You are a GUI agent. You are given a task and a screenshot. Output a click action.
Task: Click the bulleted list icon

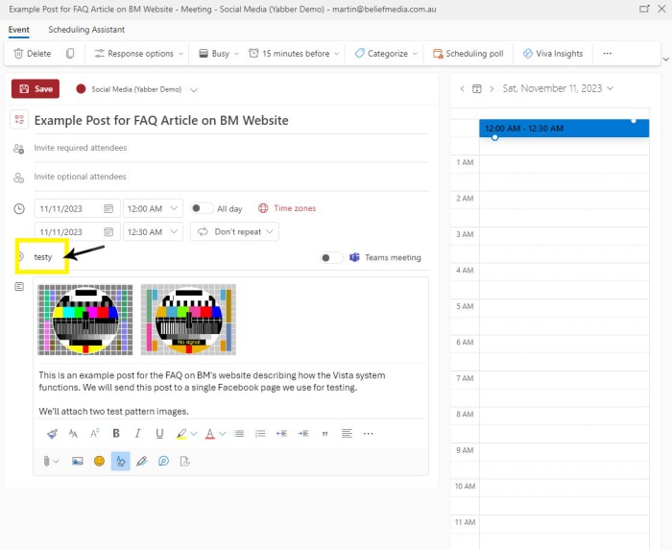[x=239, y=434]
